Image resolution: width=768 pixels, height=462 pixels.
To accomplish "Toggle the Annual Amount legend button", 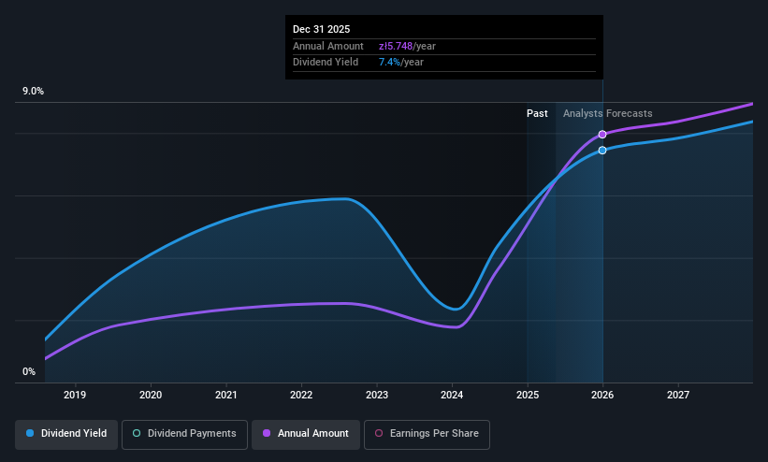I will (x=306, y=434).
